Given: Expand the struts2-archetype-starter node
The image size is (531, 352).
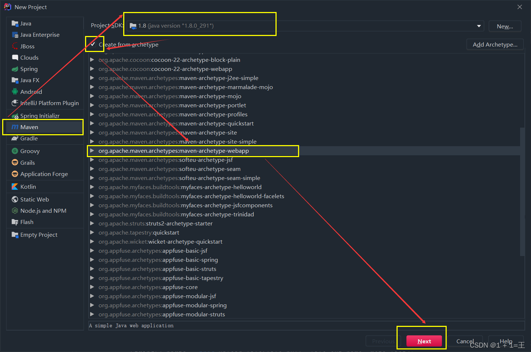Looking at the screenshot, I should (92, 223).
